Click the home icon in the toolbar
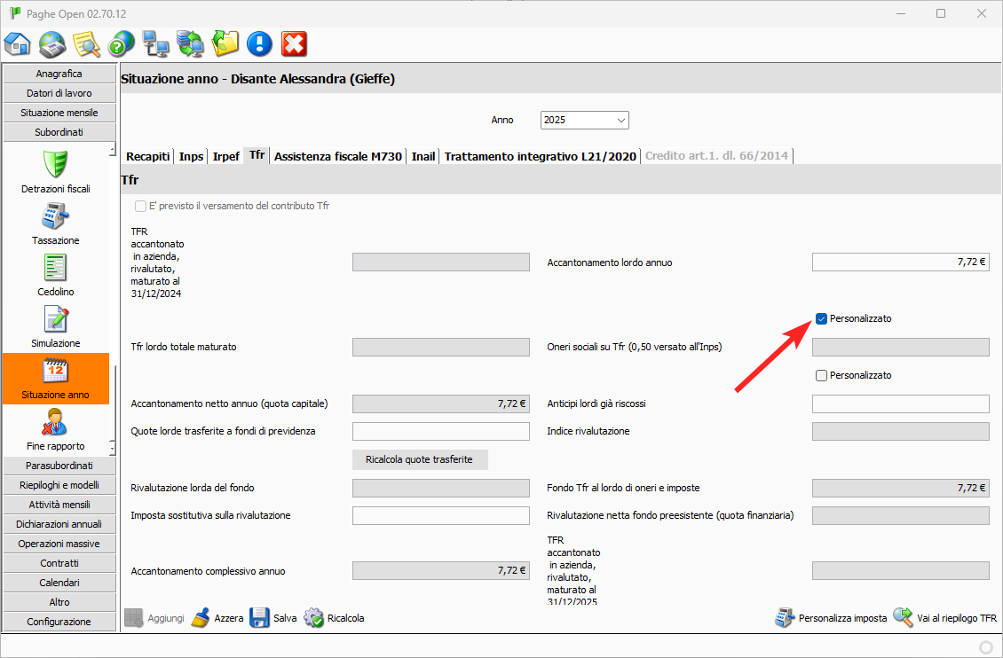This screenshot has width=1003, height=658. [18, 43]
